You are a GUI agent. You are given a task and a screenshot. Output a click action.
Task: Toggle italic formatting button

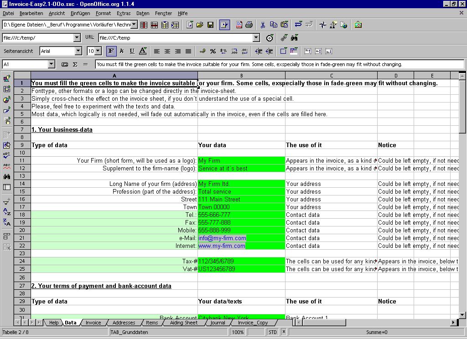[x=122, y=51]
